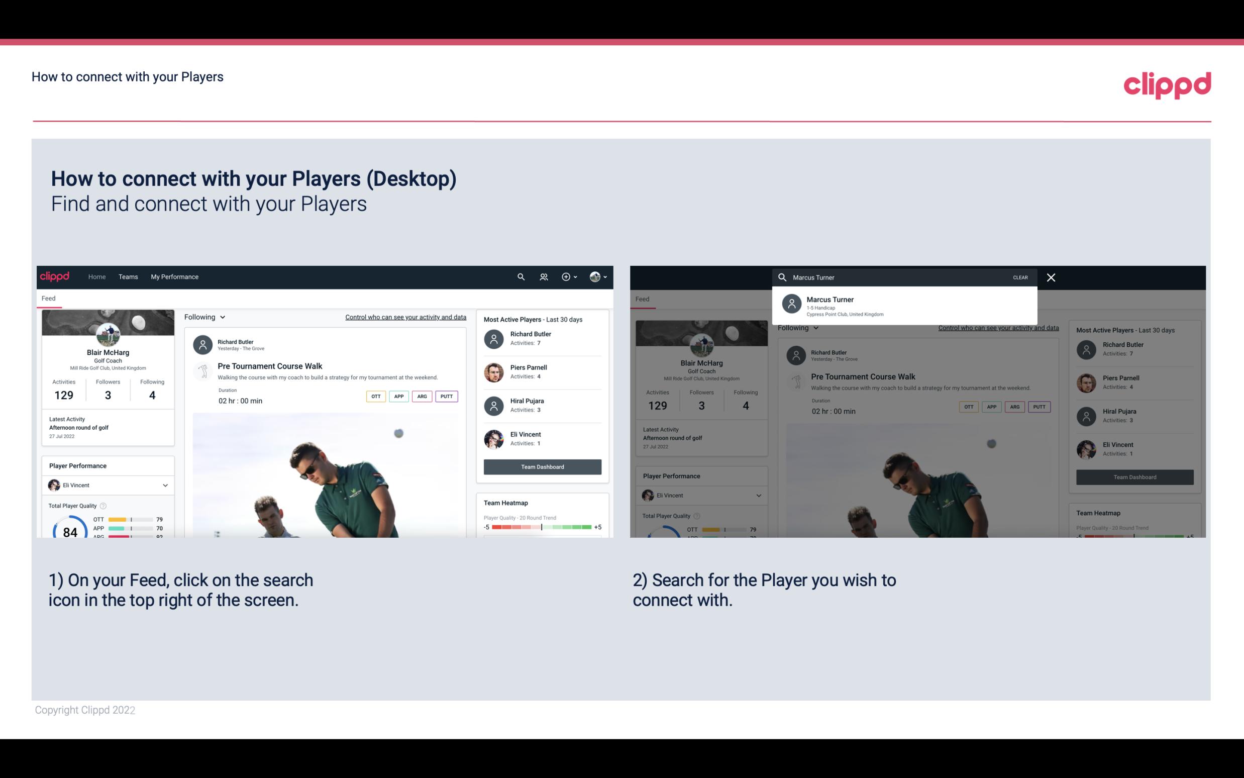1244x778 pixels.
Task: Select the My Performance menu tab
Action: (174, 276)
